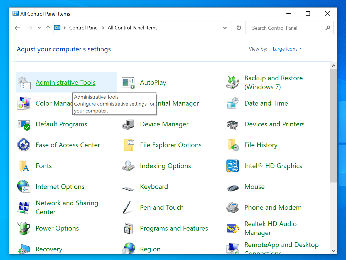This screenshot has height=260, width=346.
Task: Open Fonts using its folder icon
Action: click(x=24, y=166)
